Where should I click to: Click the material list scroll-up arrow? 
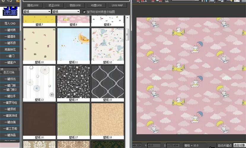pos(127,18)
